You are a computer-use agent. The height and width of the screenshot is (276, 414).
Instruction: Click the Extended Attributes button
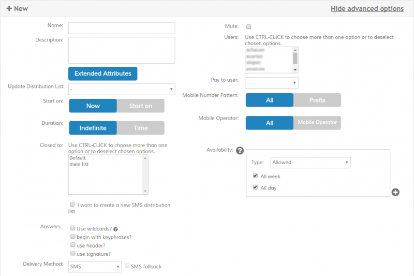pos(103,74)
